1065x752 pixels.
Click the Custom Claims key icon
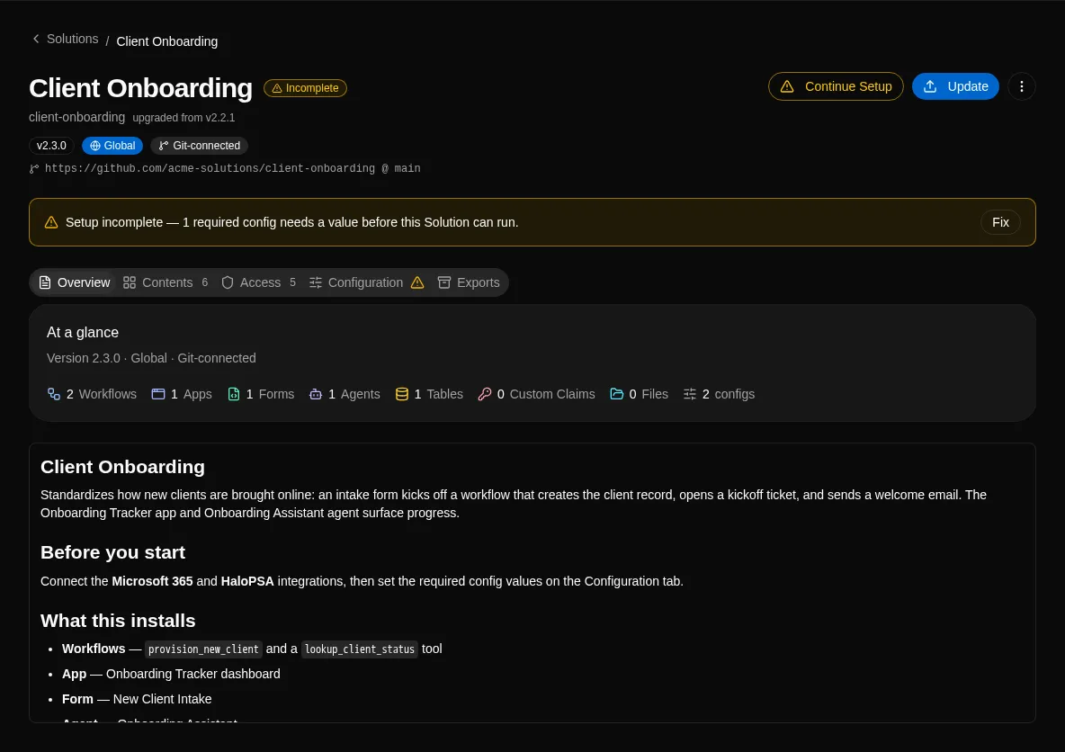pos(484,394)
